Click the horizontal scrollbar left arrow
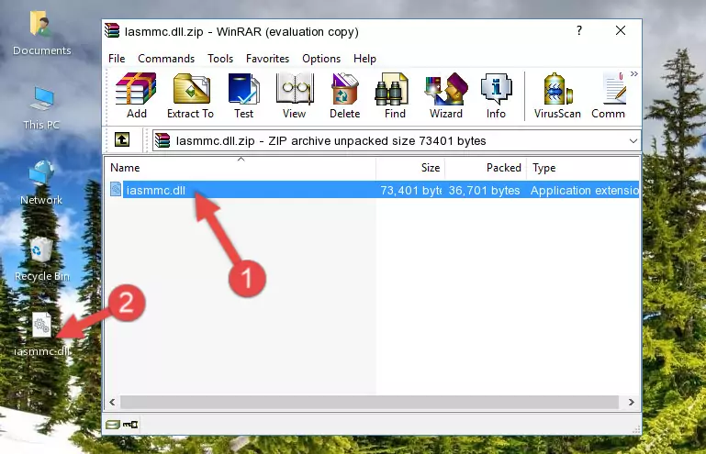The image size is (706, 454). tap(113, 402)
